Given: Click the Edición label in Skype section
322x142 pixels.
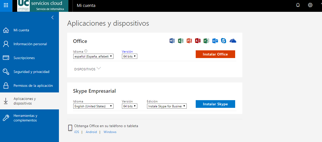Looking at the screenshot, I should pyautogui.click(x=152, y=101).
